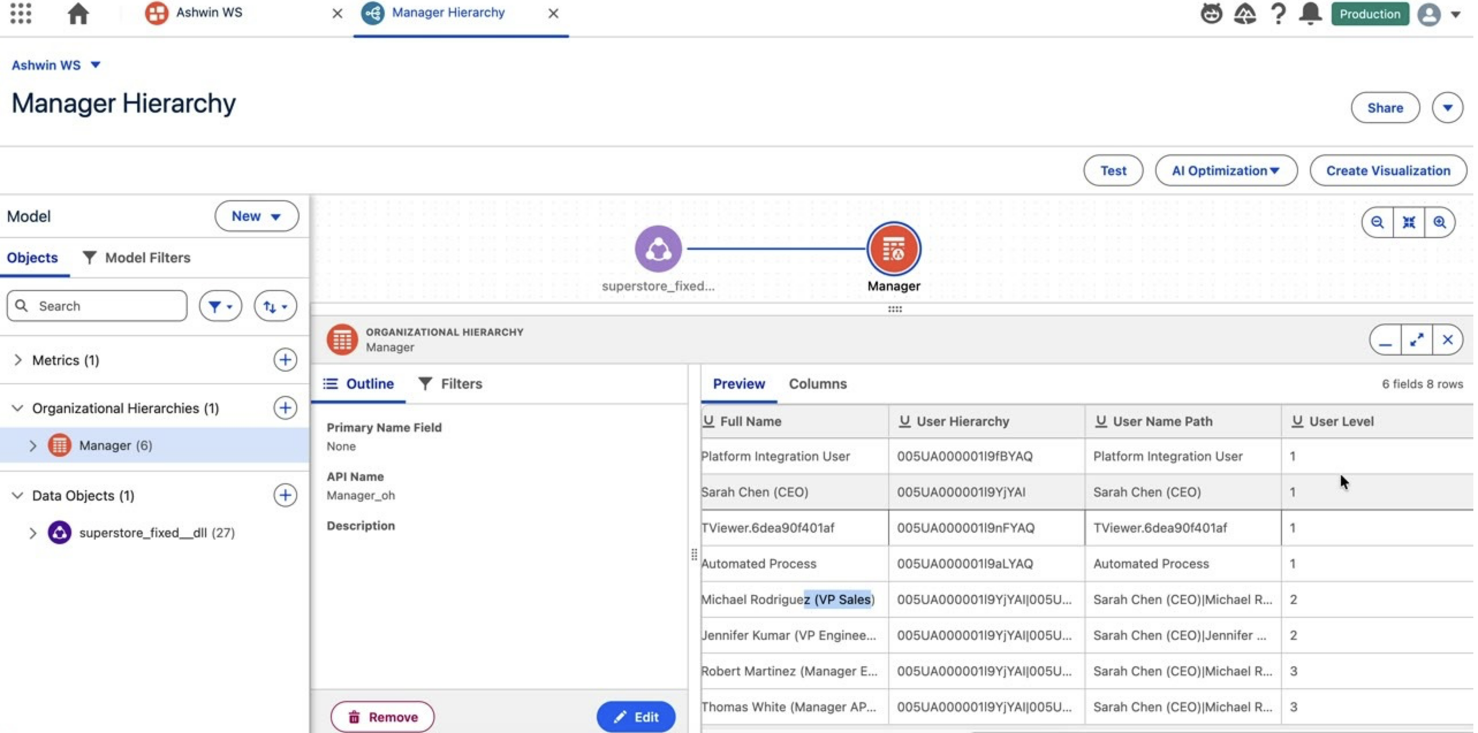Zoom out on the canvas
Image resolution: width=1478 pixels, height=733 pixels.
click(x=1377, y=222)
